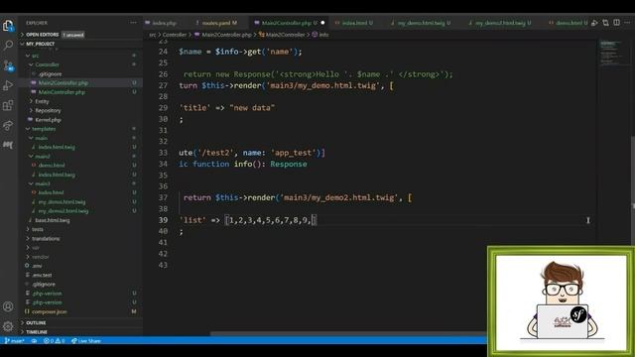Open the Extensions view

[x=8, y=105]
